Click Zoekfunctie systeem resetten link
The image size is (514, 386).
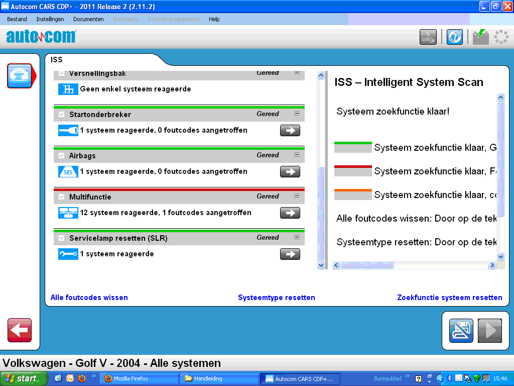click(449, 298)
